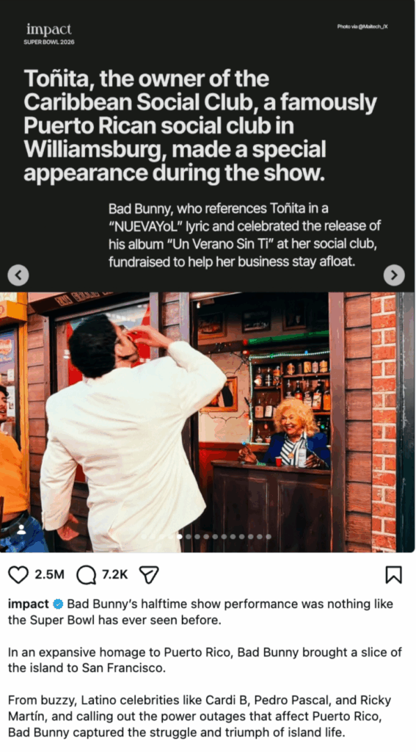The height and width of the screenshot is (752, 416).
Task: Go to the next carousel slide
Action: (x=394, y=275)
